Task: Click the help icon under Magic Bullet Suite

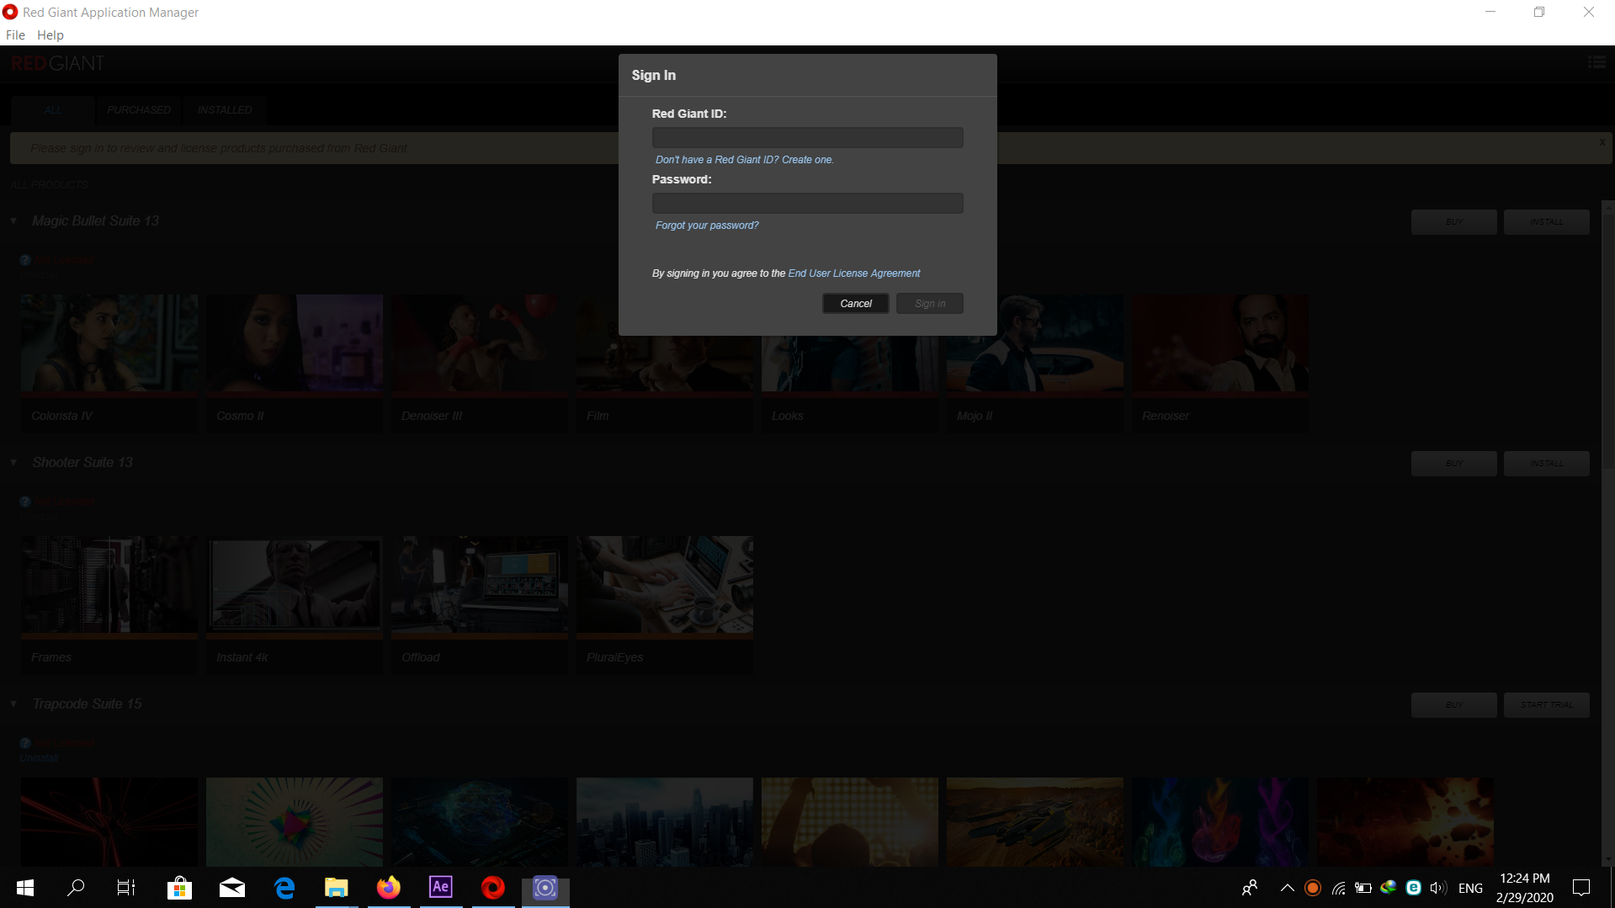Action: (25, 261)
